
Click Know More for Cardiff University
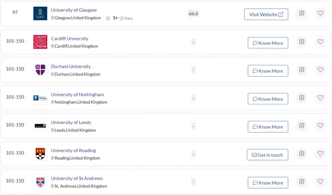tap(268, 43)
